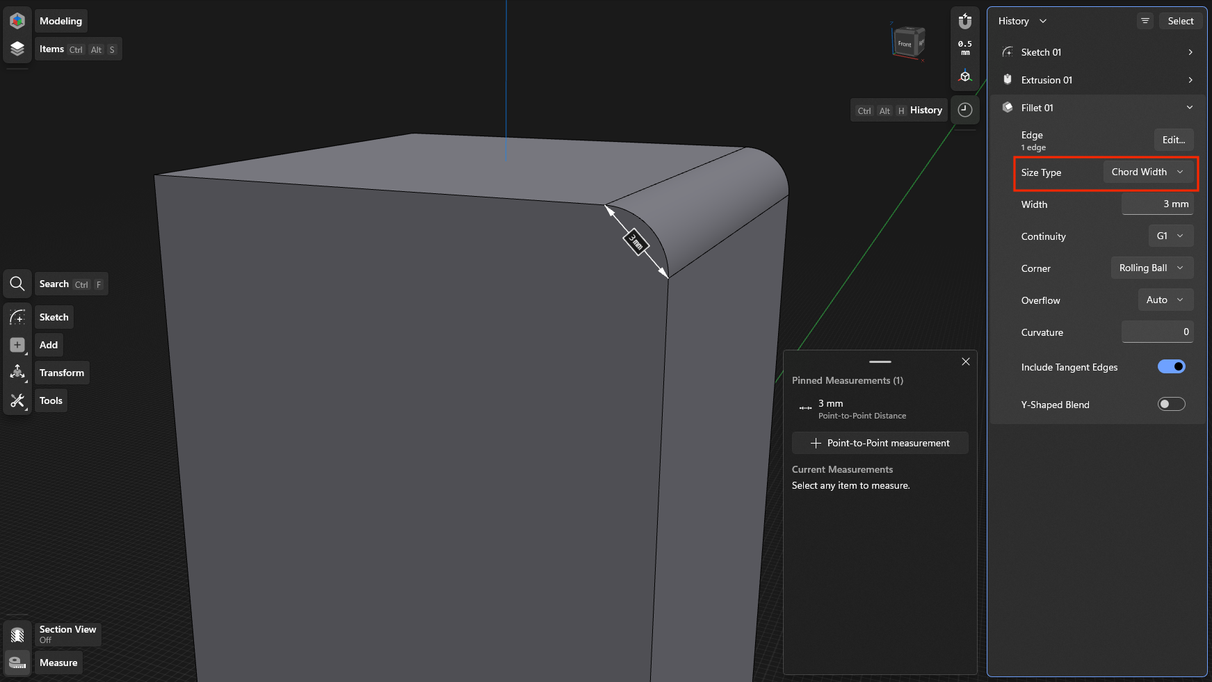Click the Modeling label
This screenshot has height=682, width=1212.
point(60,21)
